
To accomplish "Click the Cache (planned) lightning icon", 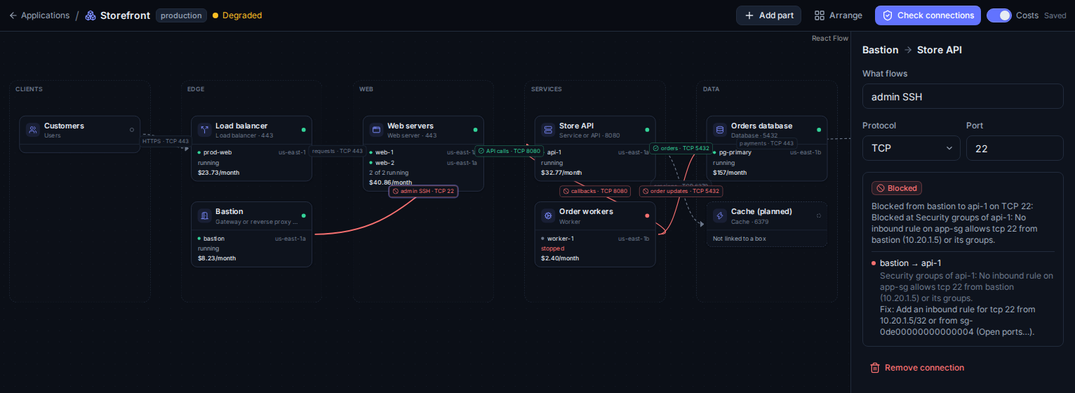I will pyautogui.click(x=719, y=215).
